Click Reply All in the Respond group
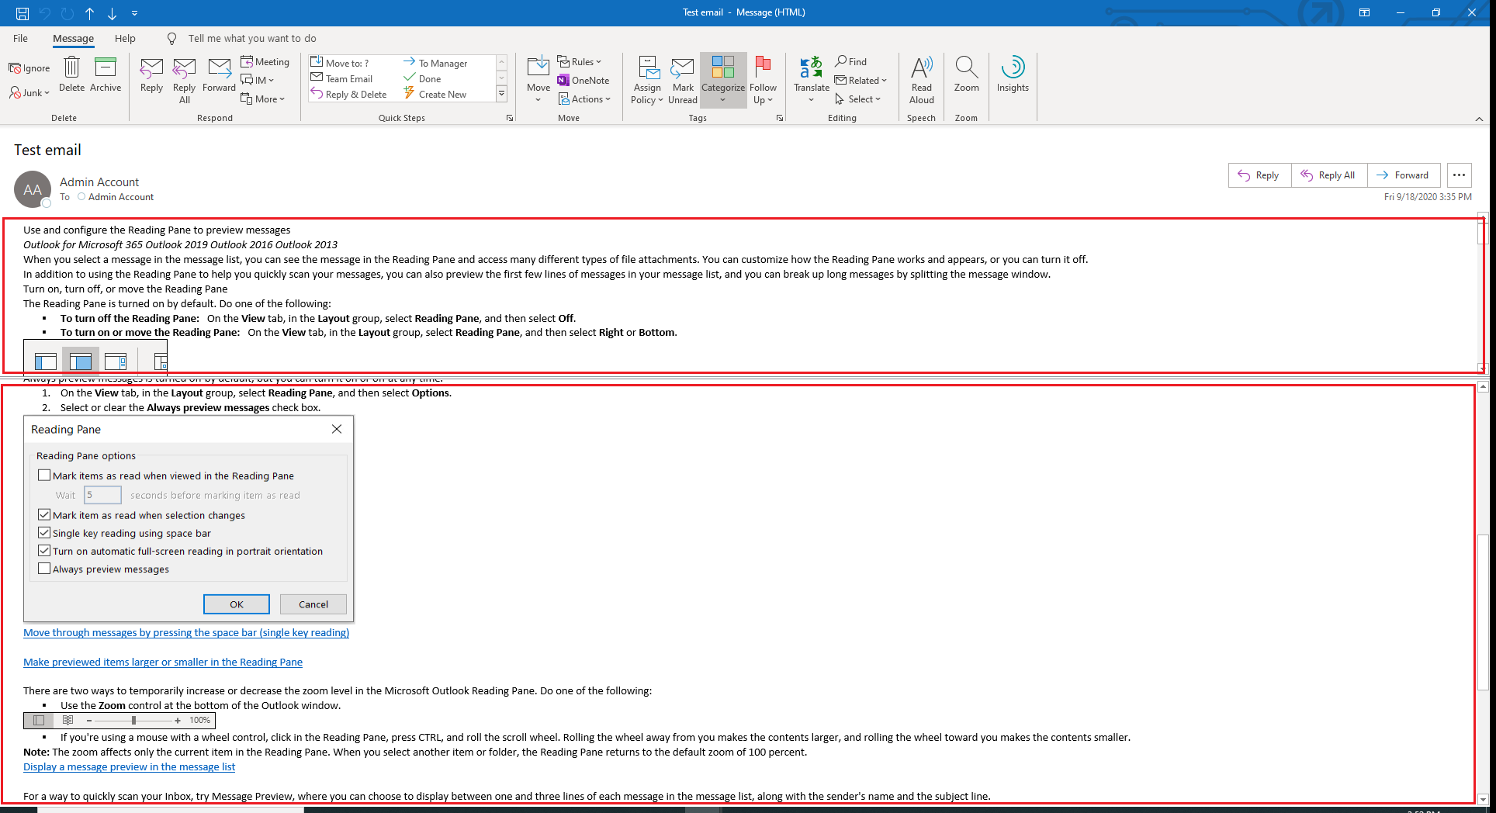 (185, 81)
